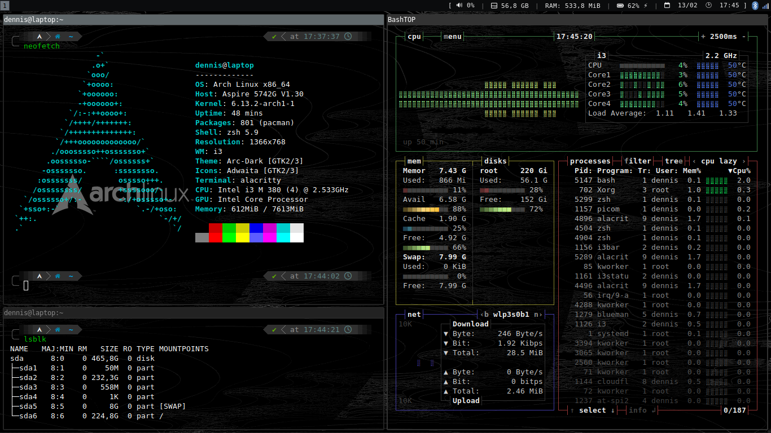Viewport: 771px width, 433px height.
Task: Click the clock icon after 17:37:37
Action: [x=348, y=37]
